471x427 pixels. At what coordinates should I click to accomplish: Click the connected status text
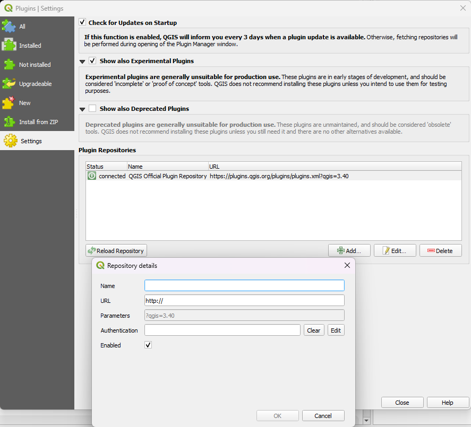pos(112,176)
